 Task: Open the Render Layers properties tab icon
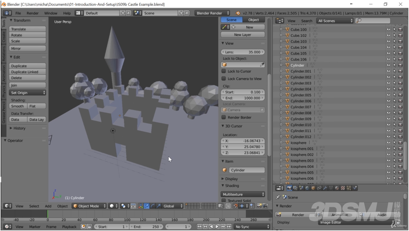295,188
